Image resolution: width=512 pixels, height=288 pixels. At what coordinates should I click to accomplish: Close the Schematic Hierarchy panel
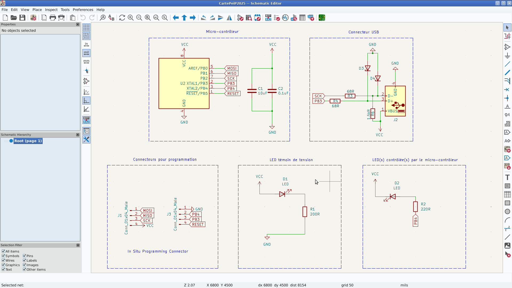(x=78, y=135)
